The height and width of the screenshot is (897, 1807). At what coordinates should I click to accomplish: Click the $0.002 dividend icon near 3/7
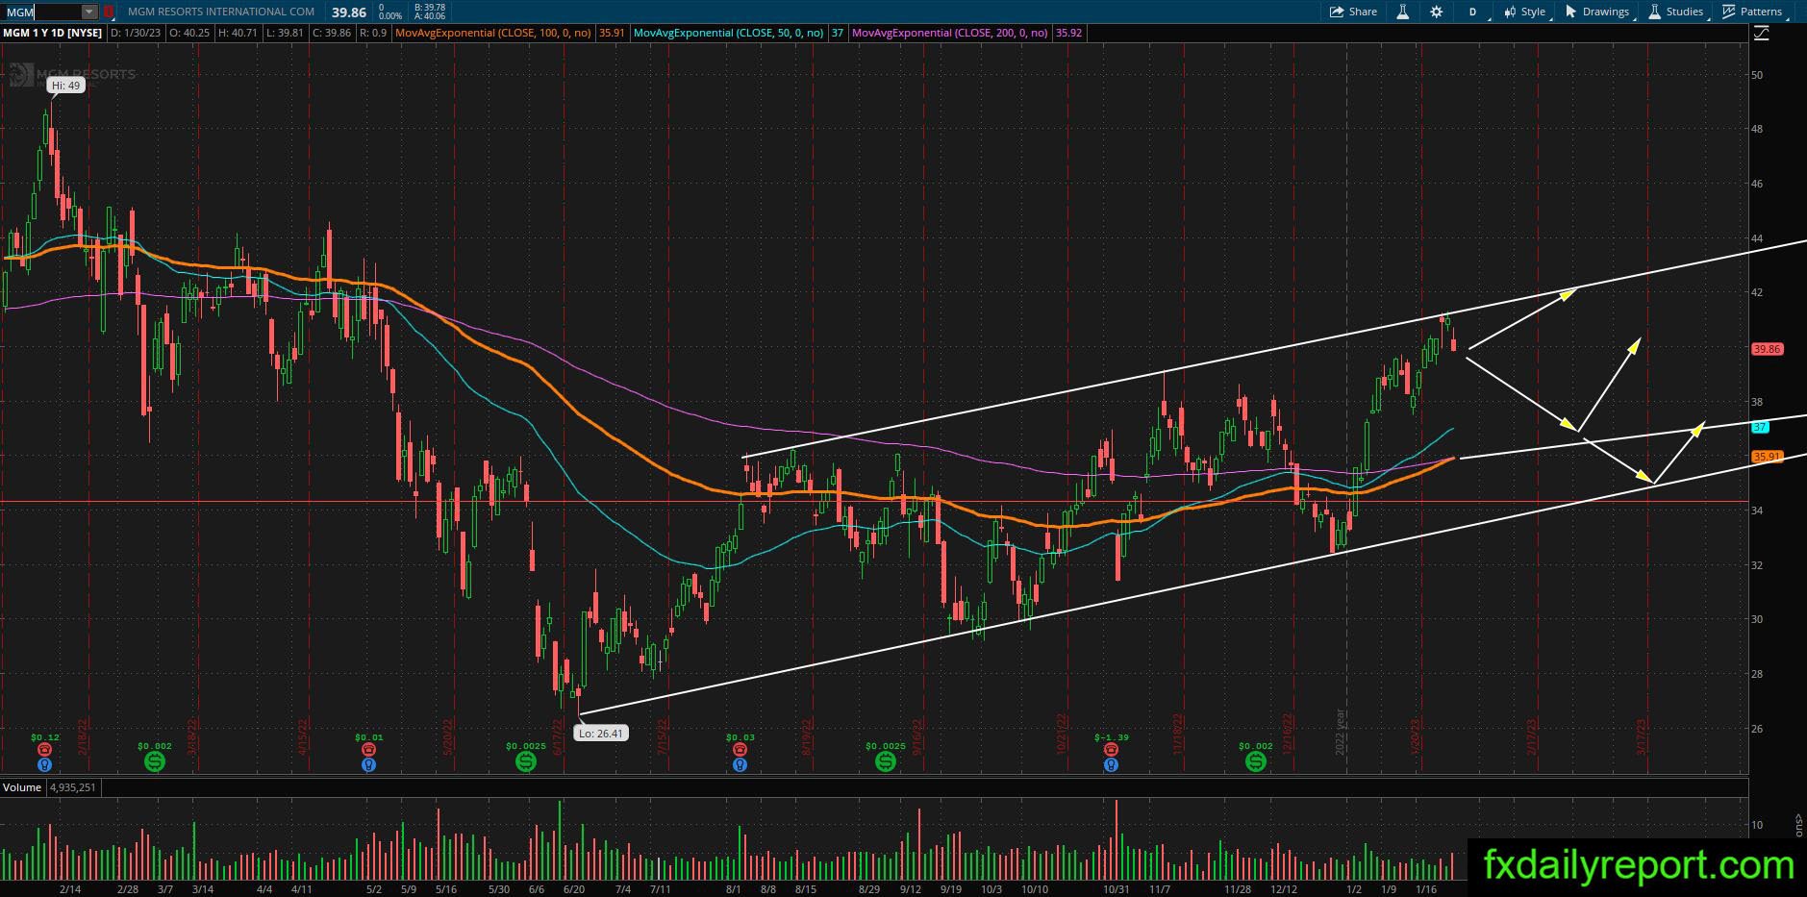pyautogui.click(x=154, y=761)
